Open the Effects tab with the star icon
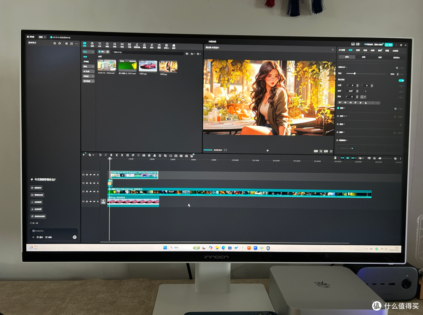This screenshot has width=423, height=315. tap(114, 45)
